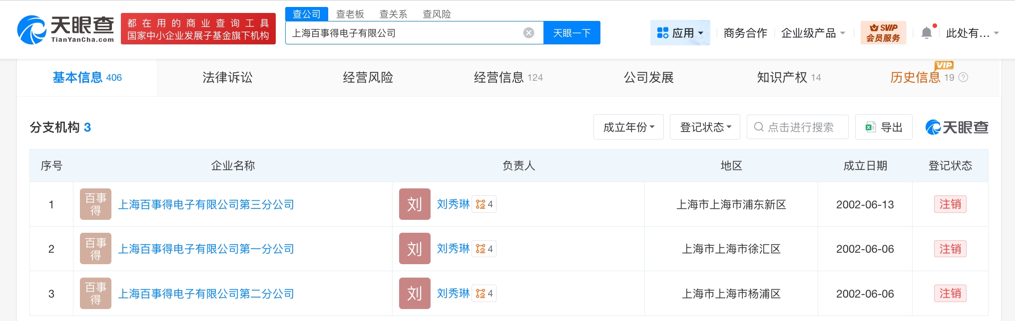Viewport: 1015px width, 321px height.
Task: Switch to the 知识产权 tab
Action: pos(788,77)
